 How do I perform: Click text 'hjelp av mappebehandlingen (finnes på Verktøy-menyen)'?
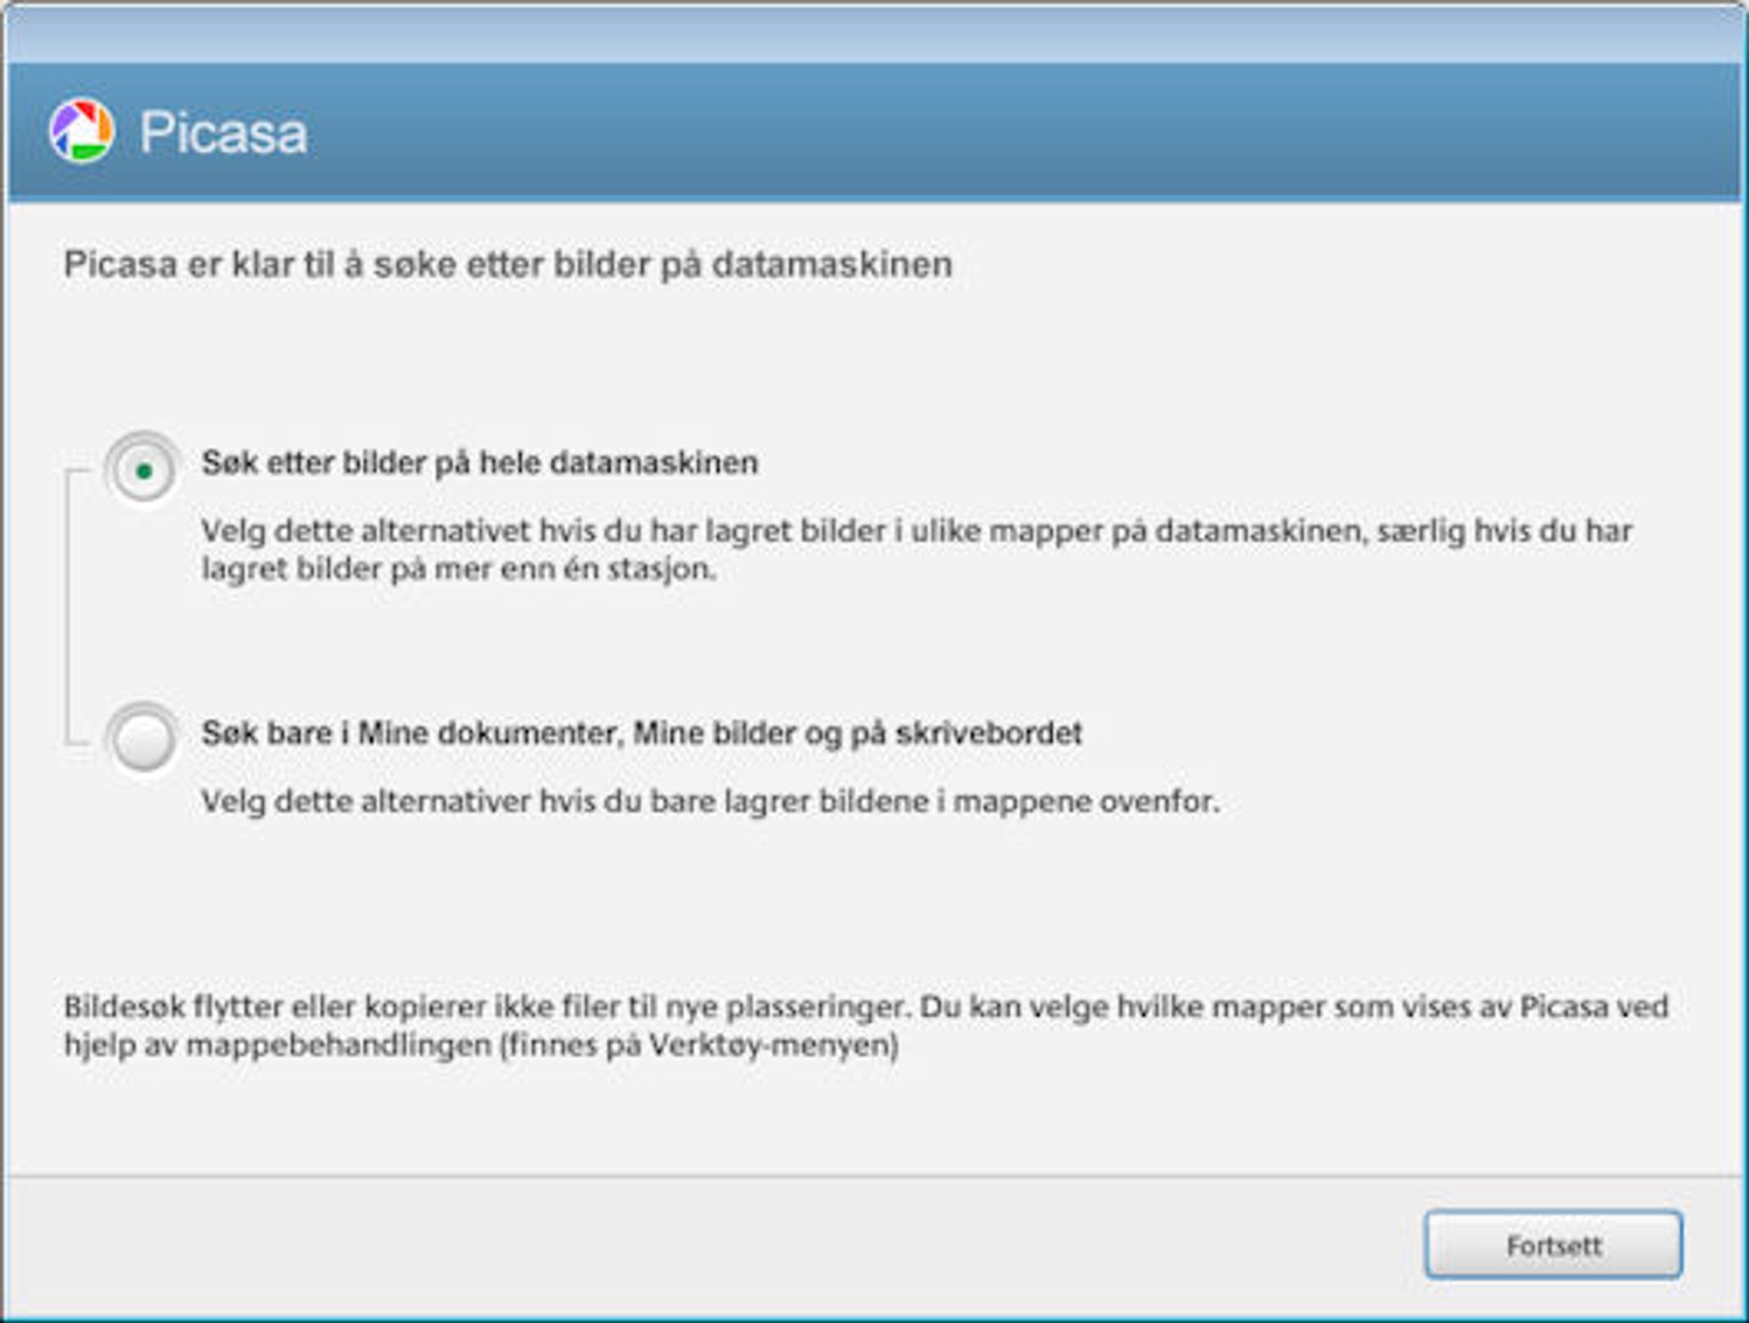481,1045
